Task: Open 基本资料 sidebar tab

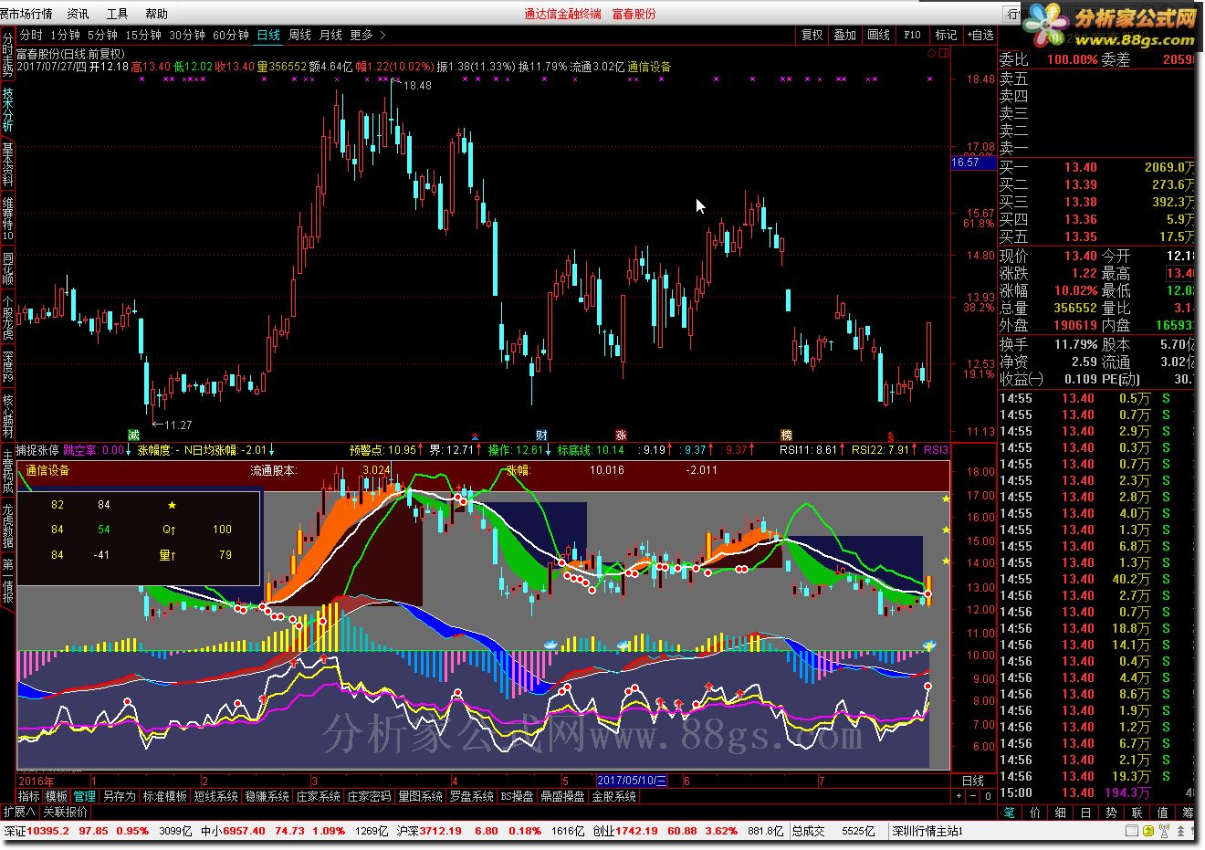Action: tap(7, 165)
